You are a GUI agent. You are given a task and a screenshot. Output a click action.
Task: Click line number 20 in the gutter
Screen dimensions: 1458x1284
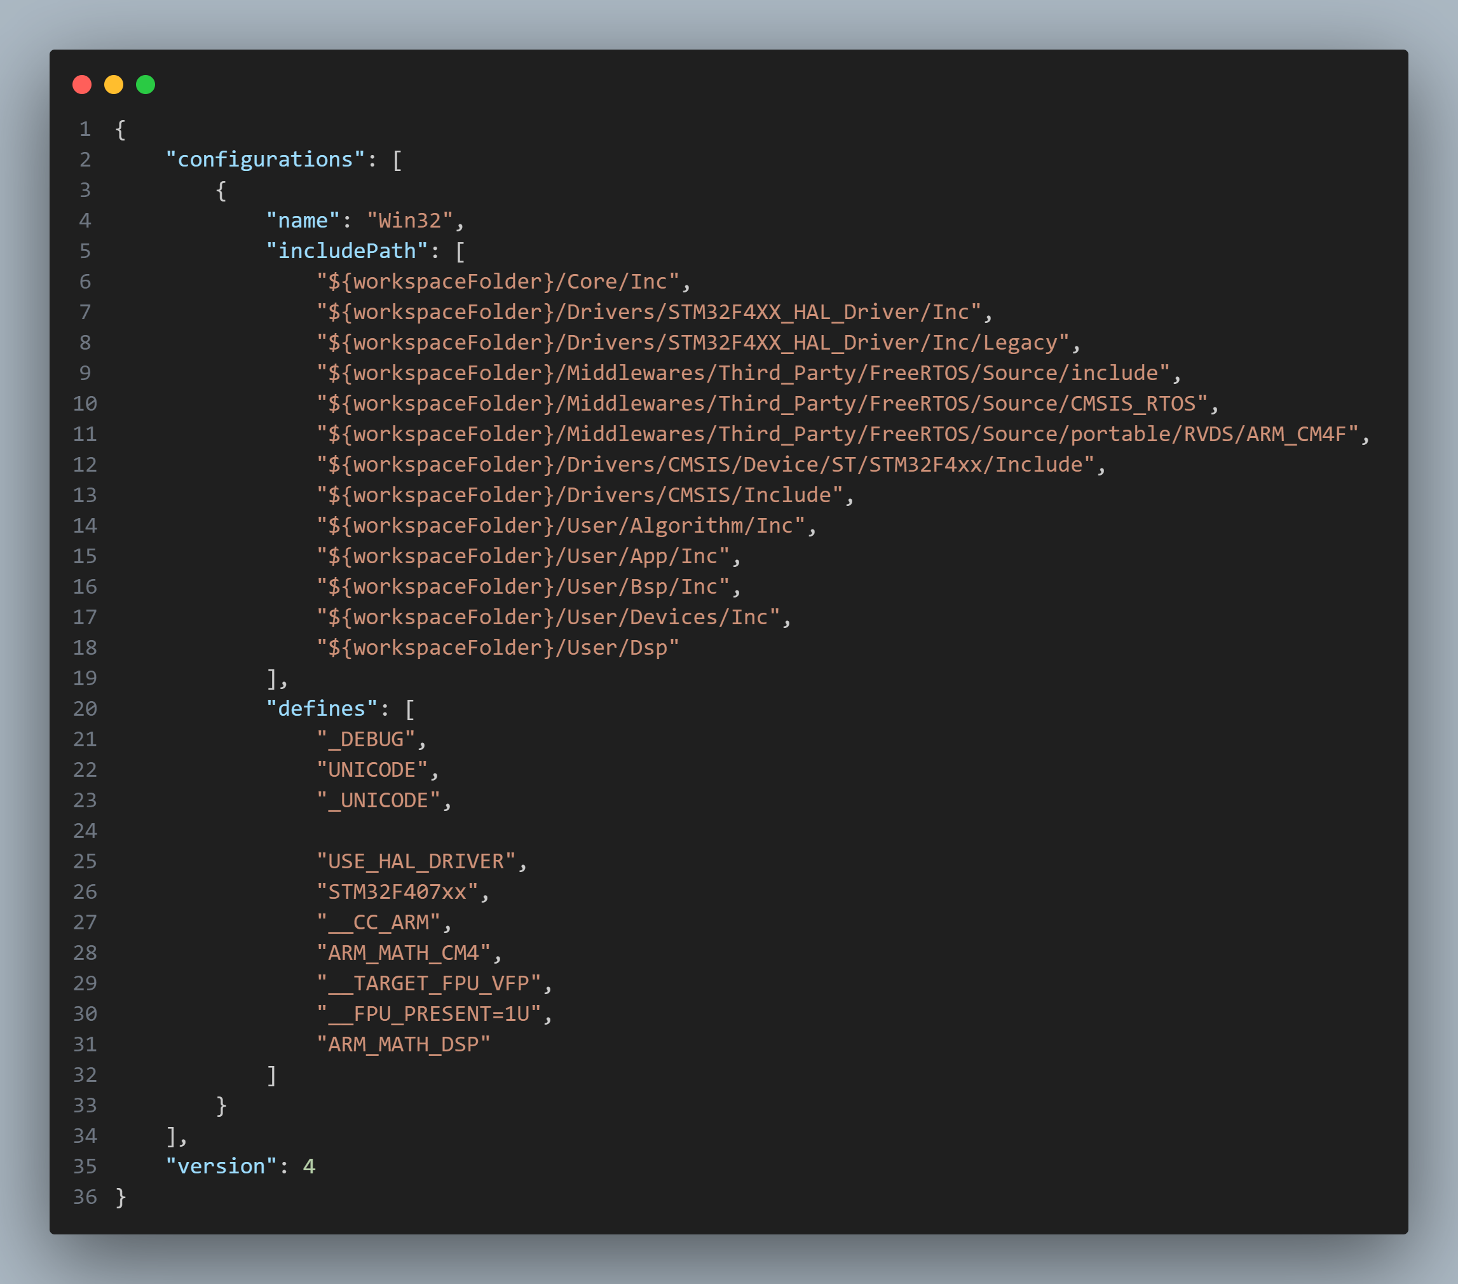(x=85, y=708)
